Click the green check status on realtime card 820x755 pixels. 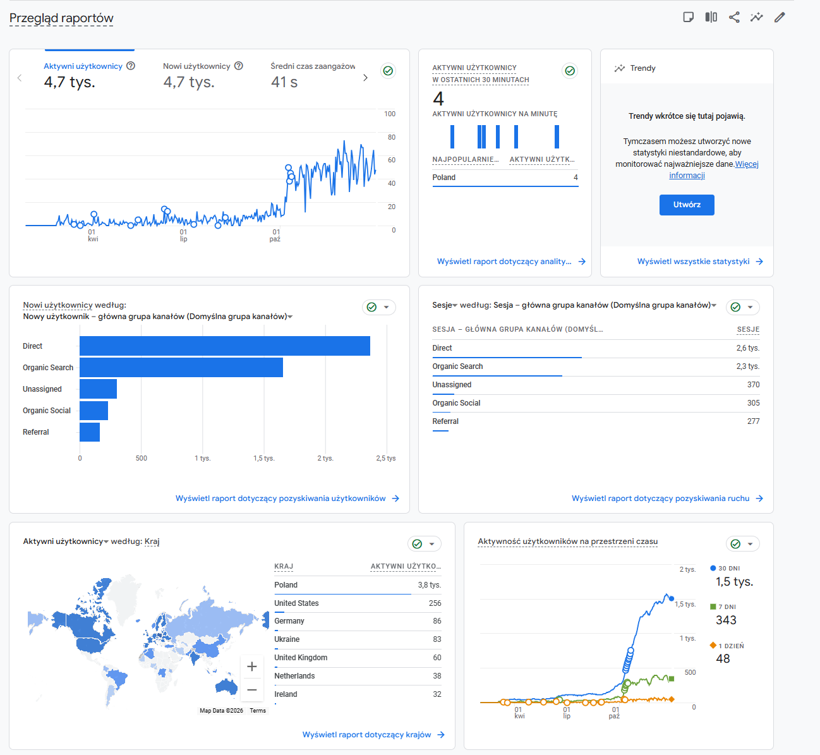570,71
